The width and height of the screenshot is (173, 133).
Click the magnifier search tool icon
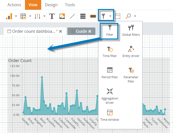click(128, 16)
